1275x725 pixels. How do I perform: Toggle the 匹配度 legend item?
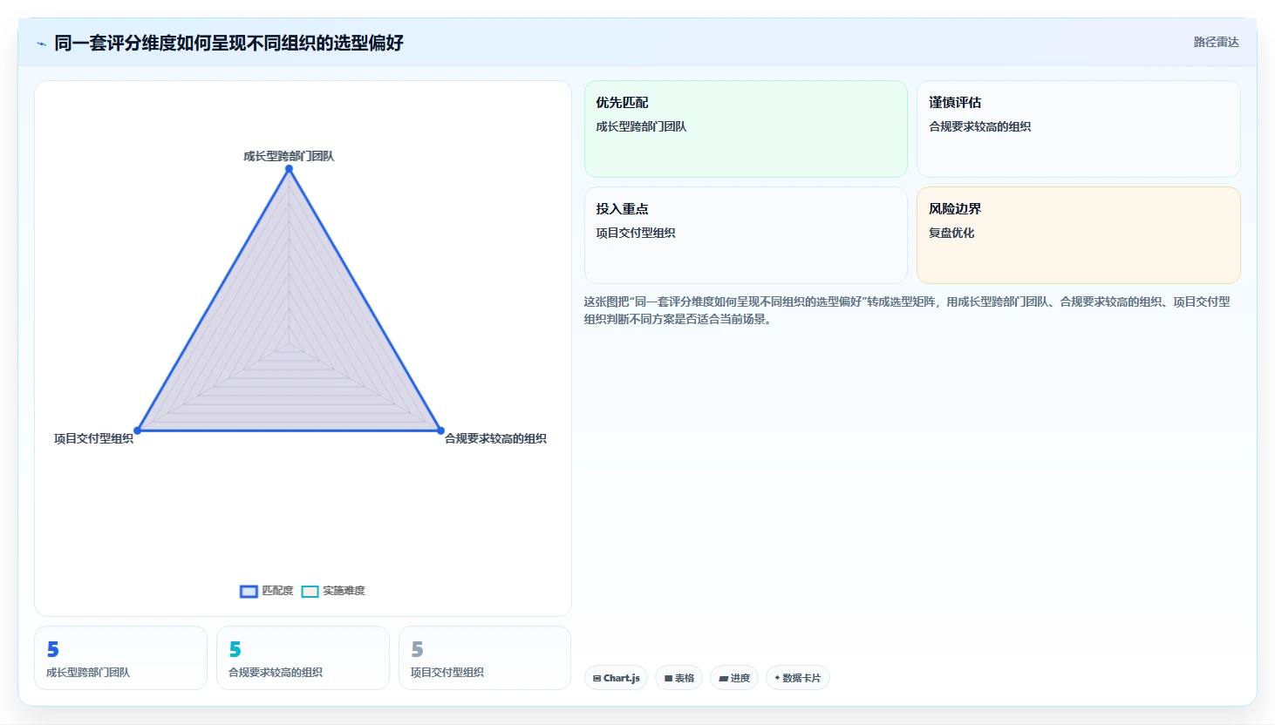(267, 591)
